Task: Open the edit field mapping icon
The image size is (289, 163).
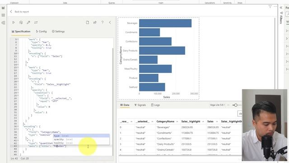Action: click(x=36, y=22)
